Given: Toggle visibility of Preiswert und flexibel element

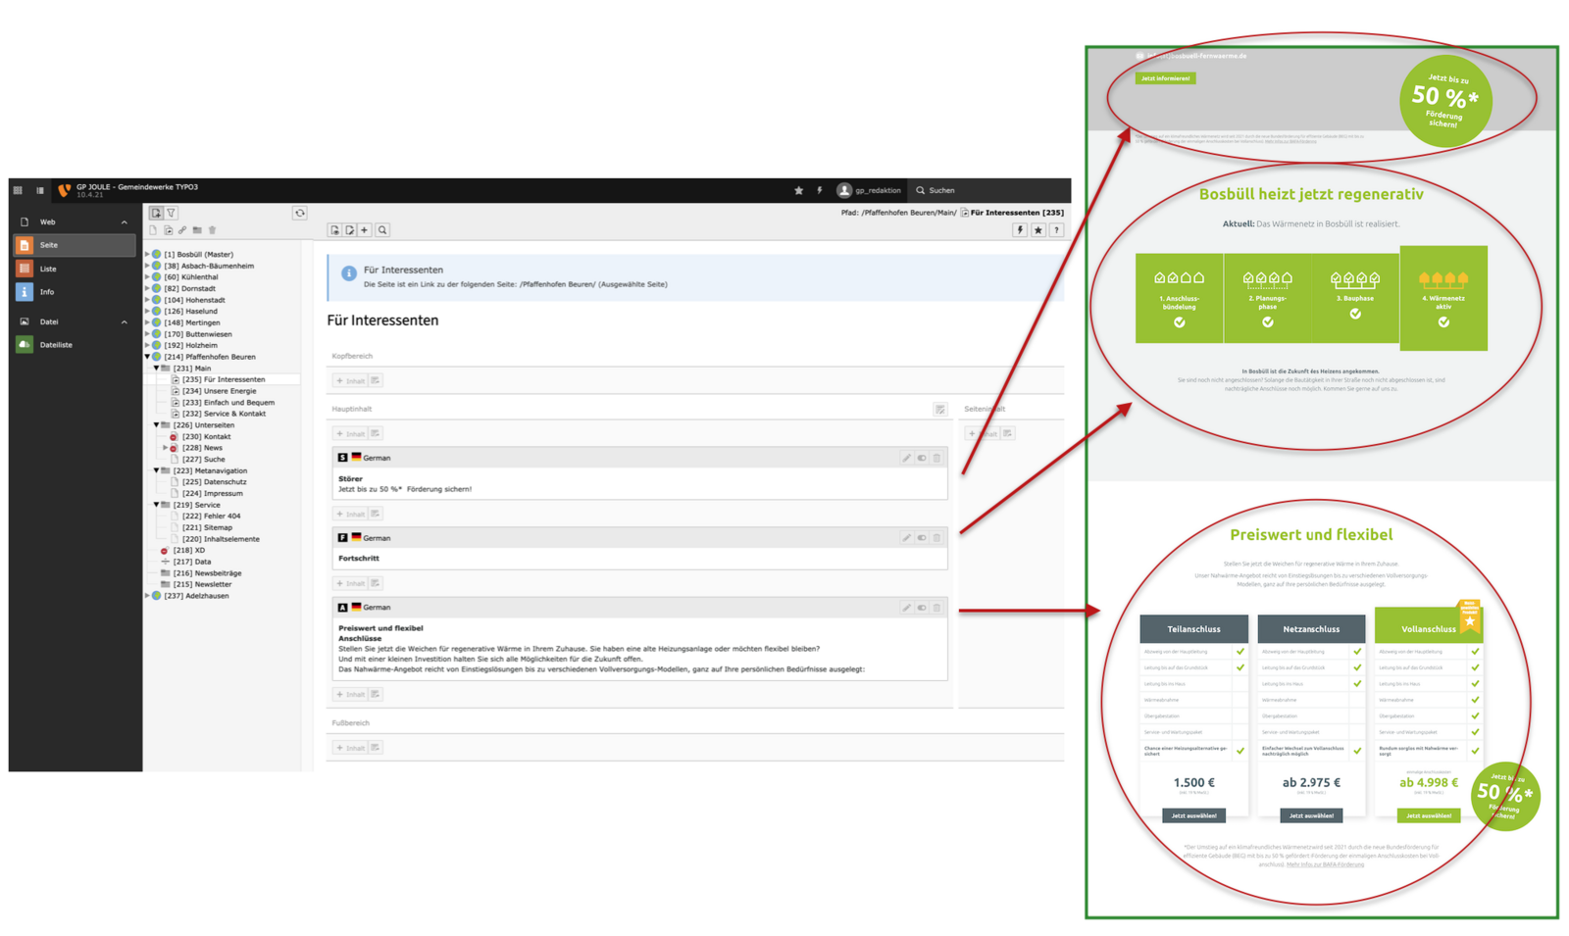Looking at the screenshot, I should 922,608.
